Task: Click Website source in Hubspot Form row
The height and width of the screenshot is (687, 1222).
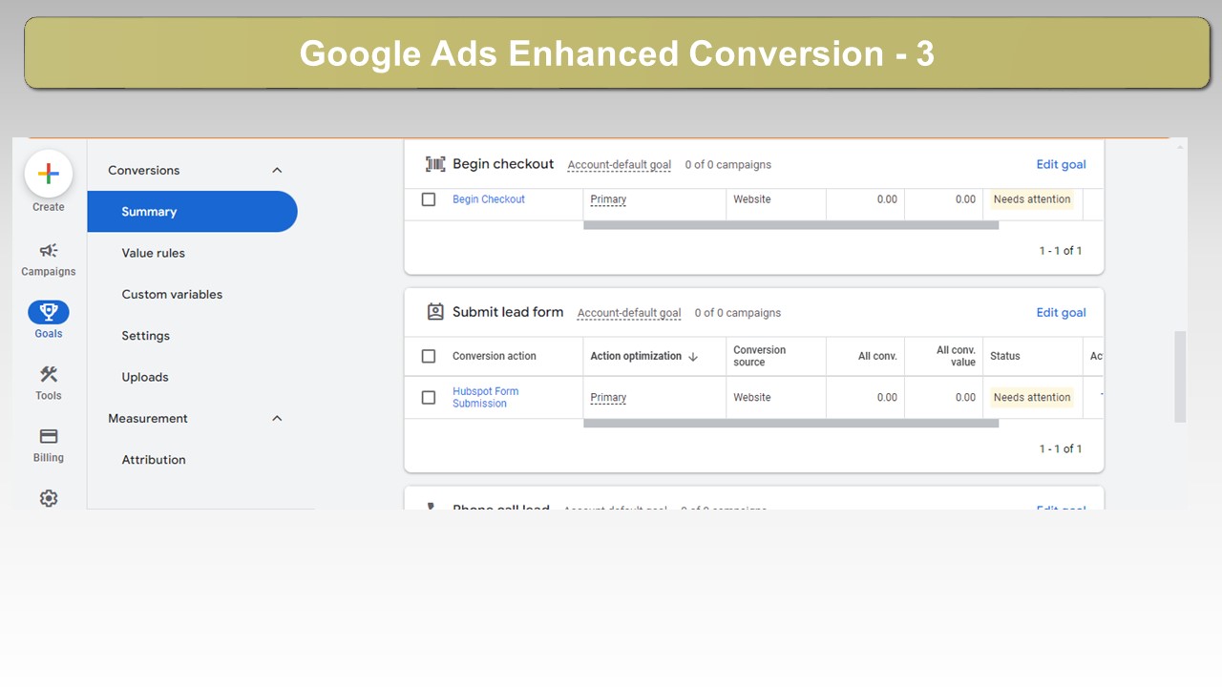Action: point(752,397)
